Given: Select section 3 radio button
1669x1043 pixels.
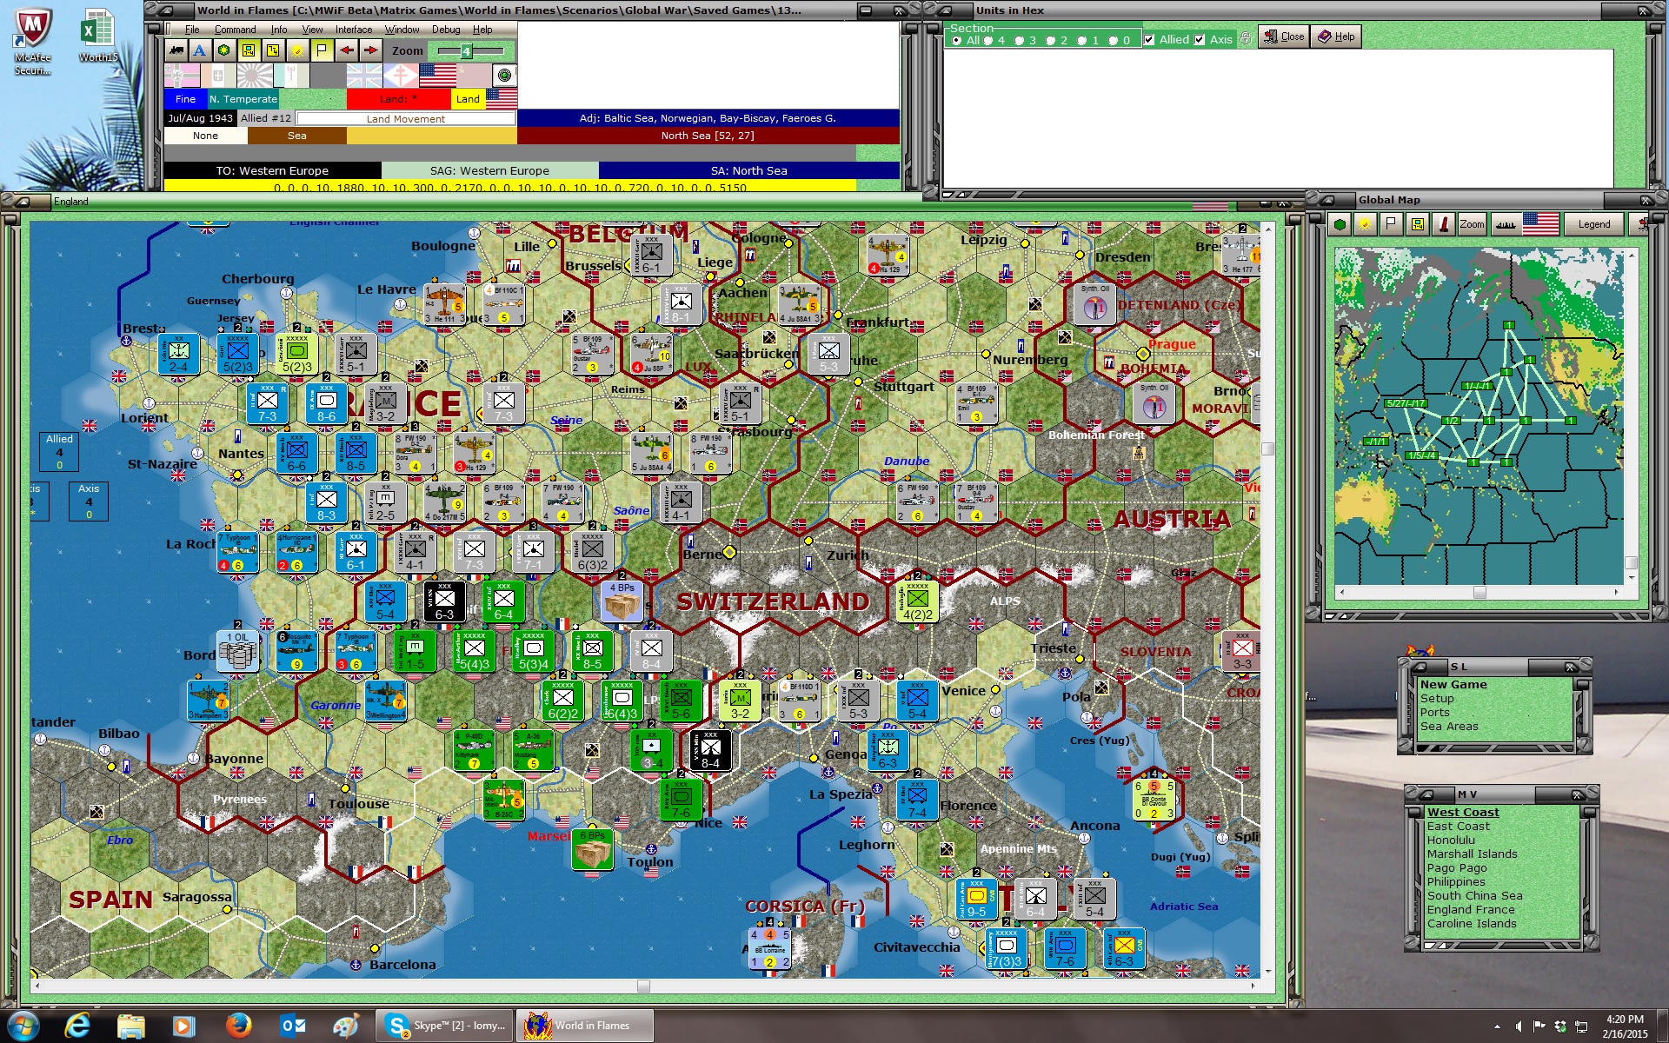Looking at the screenshot, I should coord(1019,40).
